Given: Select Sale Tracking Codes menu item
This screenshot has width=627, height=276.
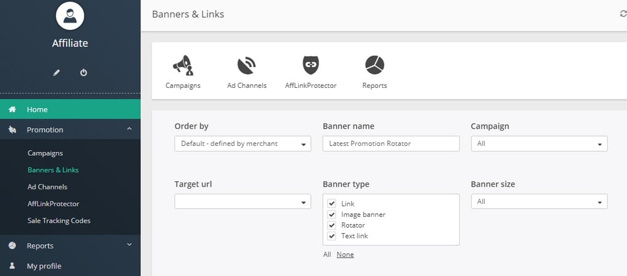Looking at the screenshot, I should 59,220.
